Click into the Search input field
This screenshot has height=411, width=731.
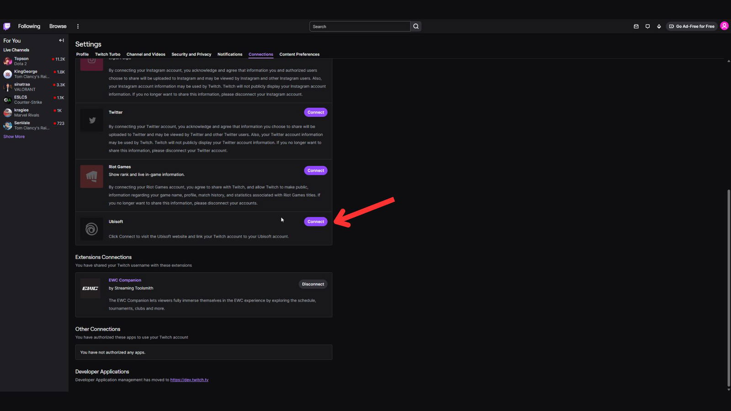point(360,26)
